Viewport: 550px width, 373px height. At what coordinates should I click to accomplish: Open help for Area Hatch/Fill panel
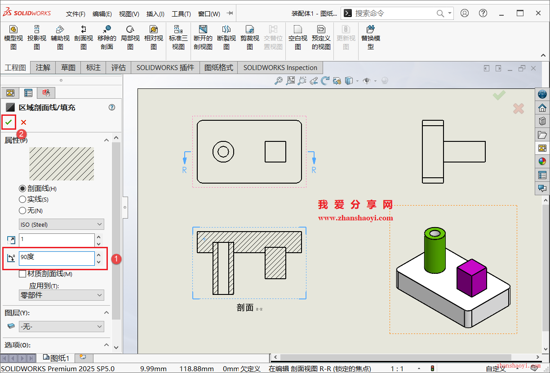pyautogui.click(x=112, y=107)
